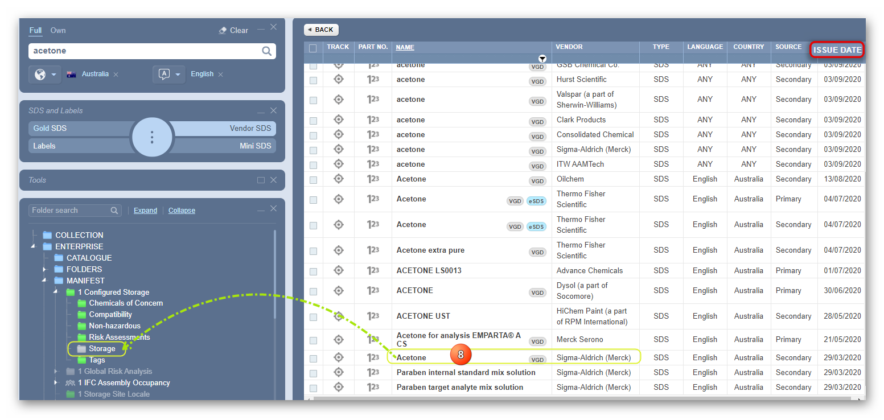Open the globe region selector icon

pos(39,74)
